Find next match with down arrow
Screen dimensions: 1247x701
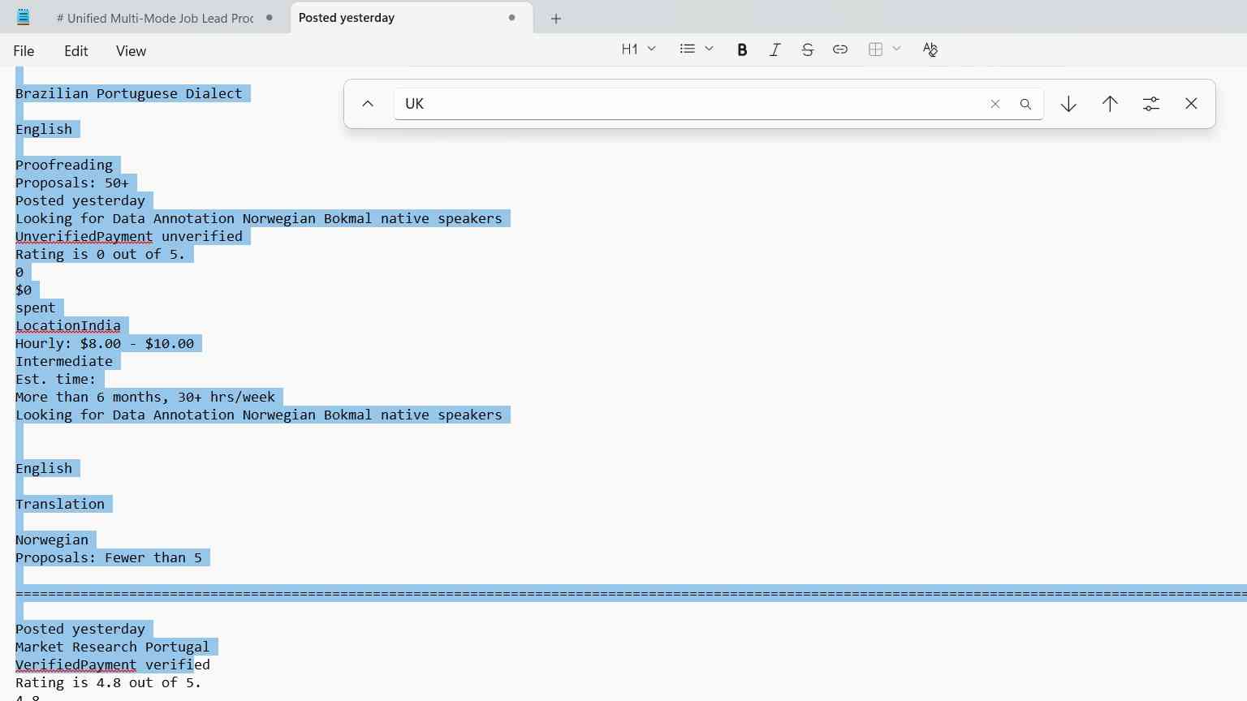point(1068,104)
